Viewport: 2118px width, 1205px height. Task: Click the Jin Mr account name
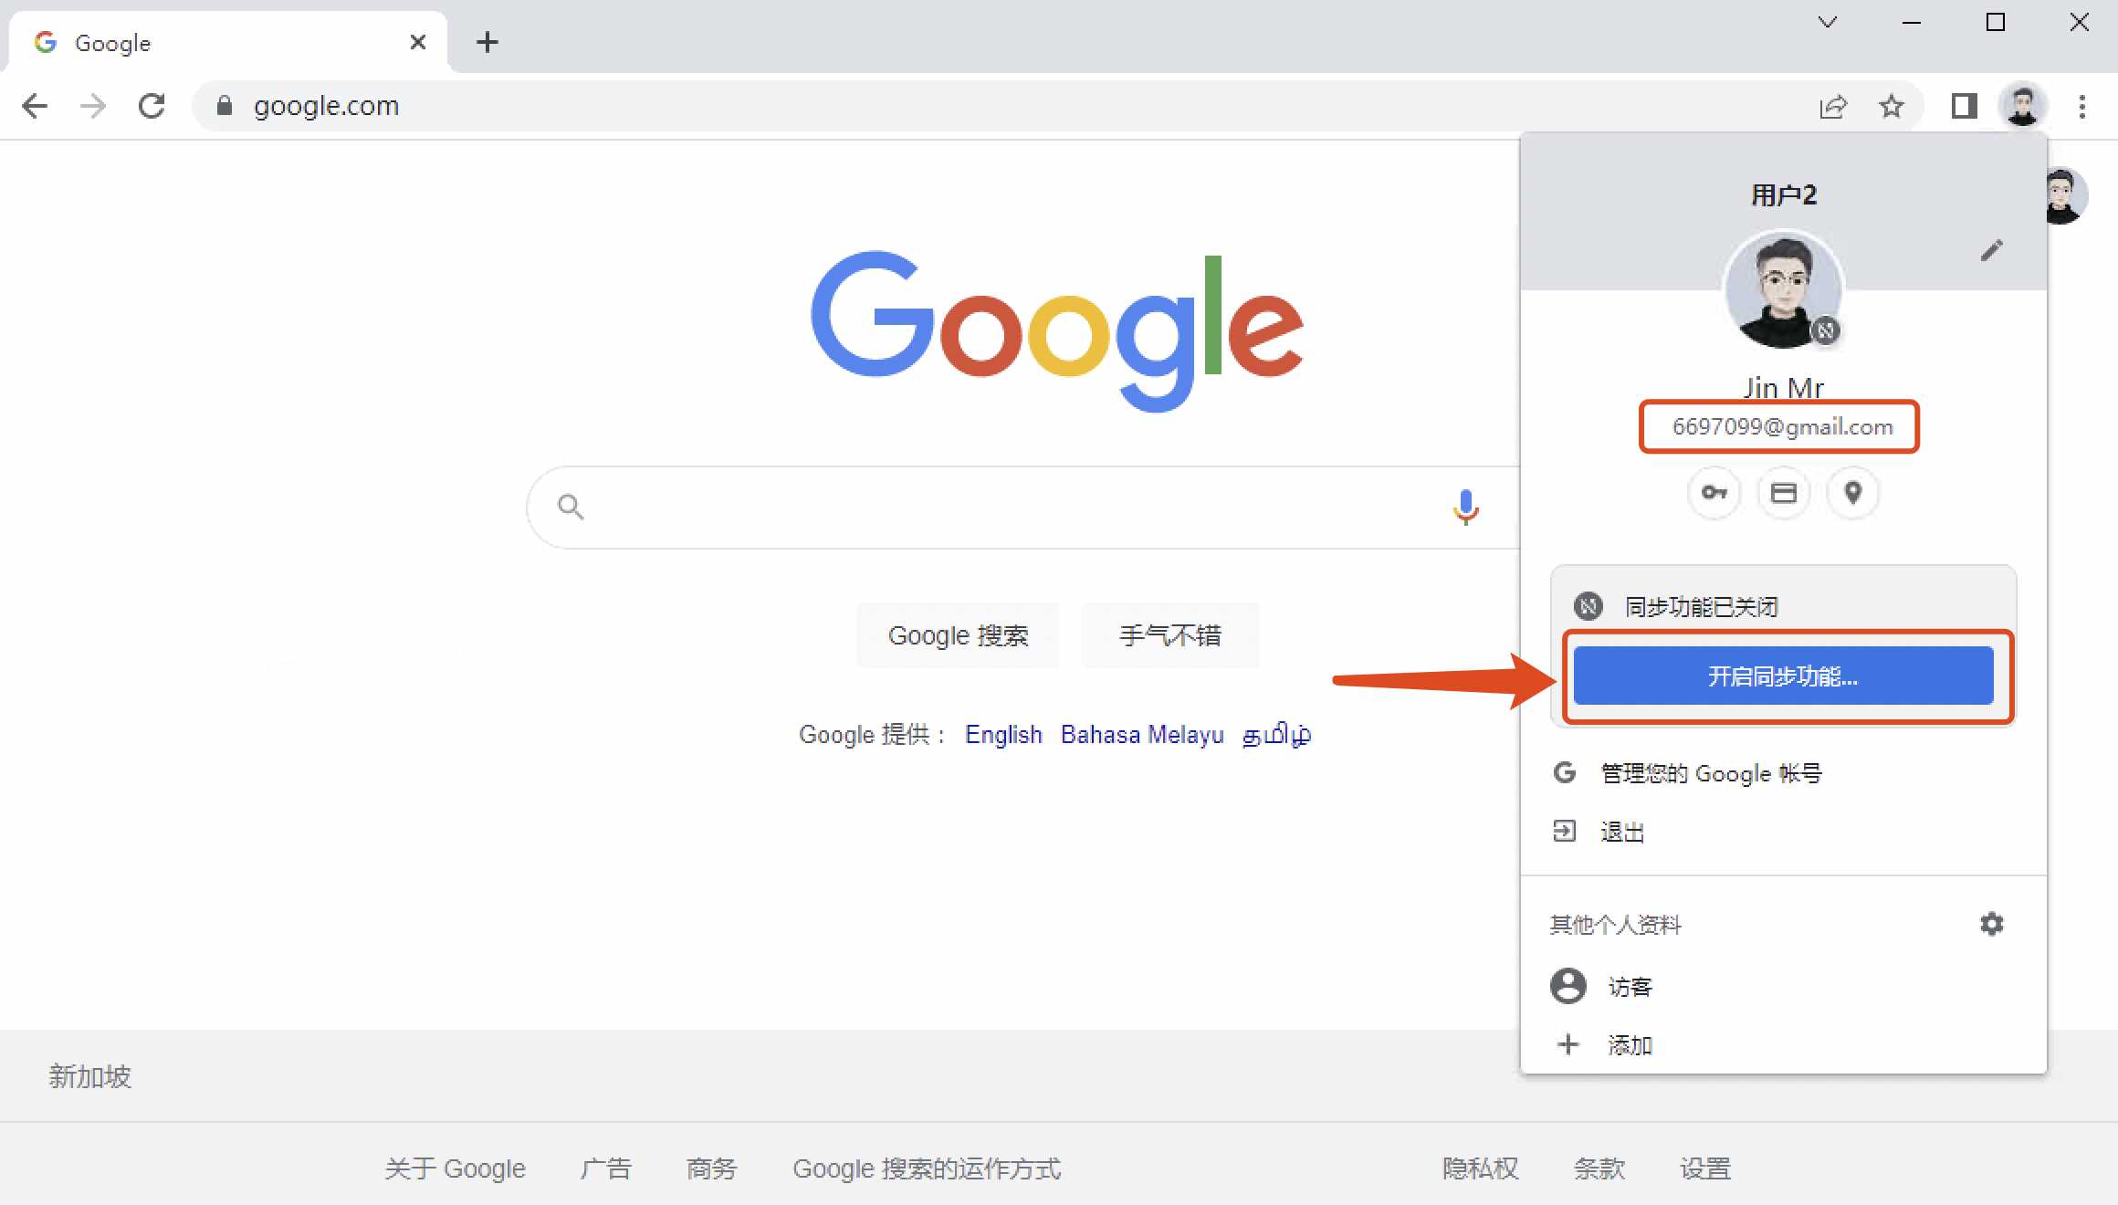(x=1784, y=389)
